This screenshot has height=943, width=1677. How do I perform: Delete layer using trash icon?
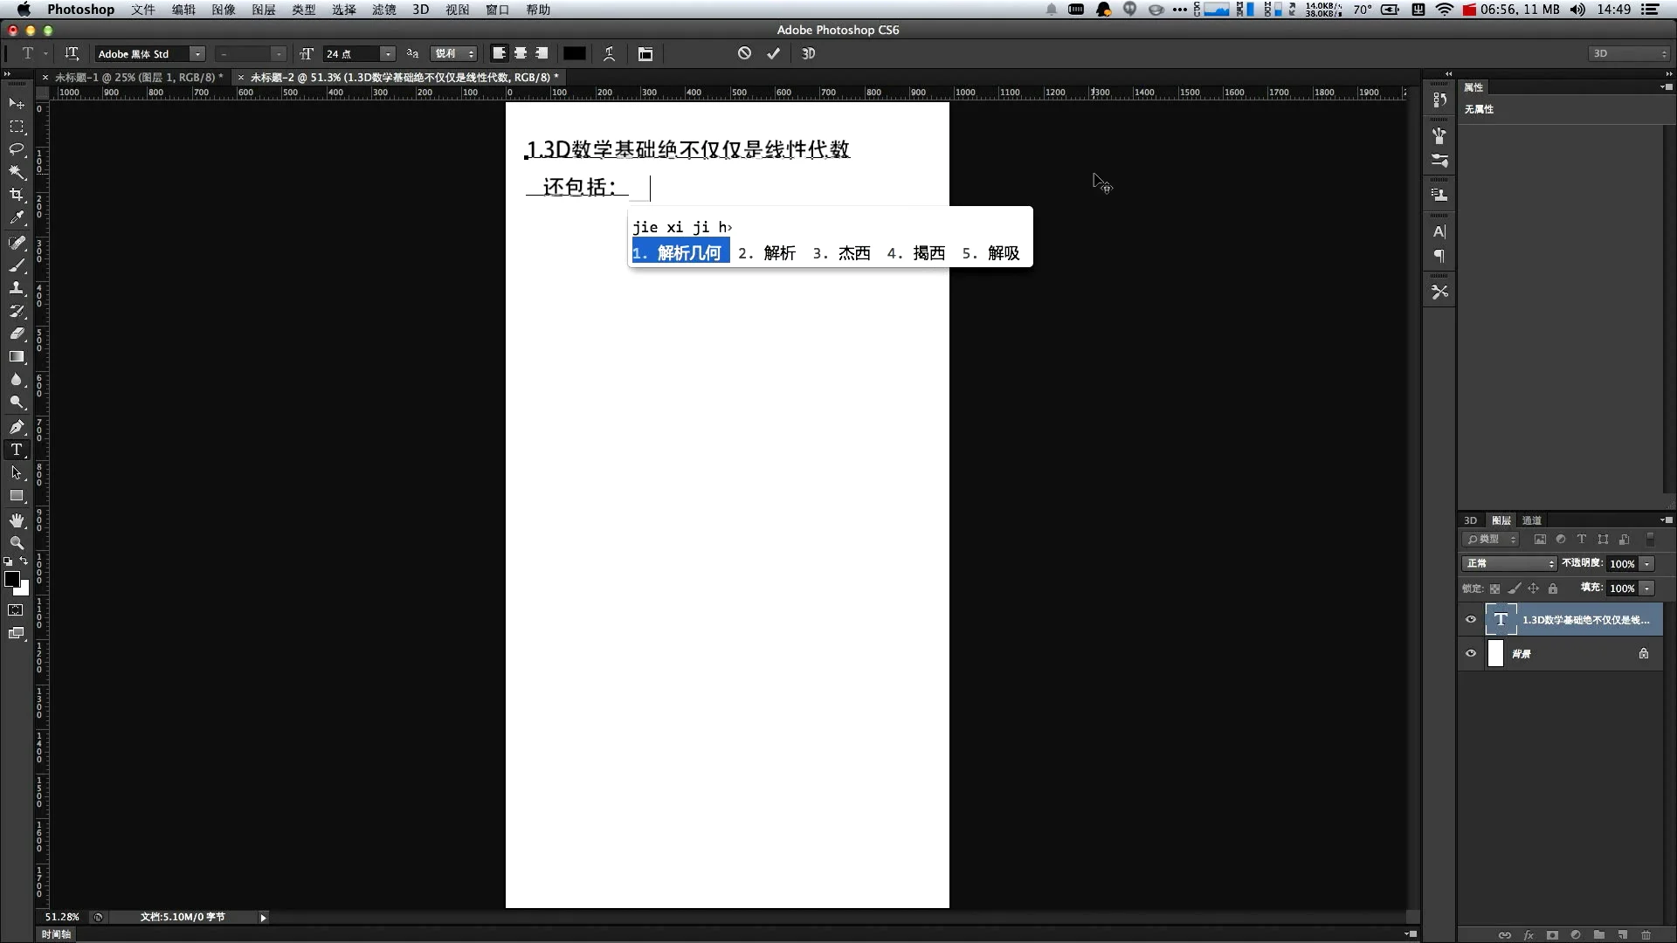pos(1646,934)
